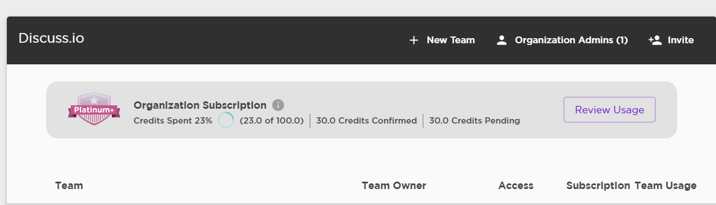Screen dimensions: 716x205
Task: Click the add-person icon next to Invite
Action: (x=654, y=40)
